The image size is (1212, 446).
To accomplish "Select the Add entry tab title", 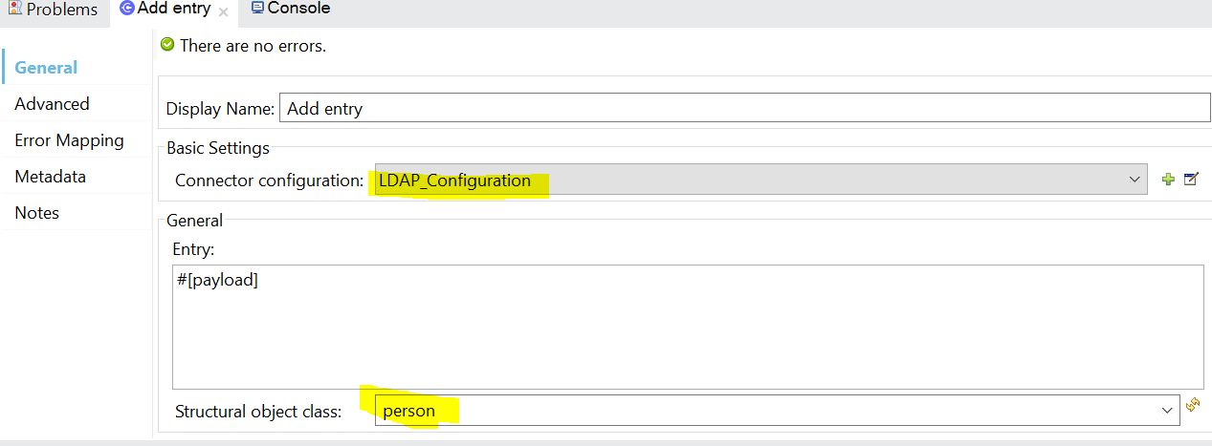I will (174, 10).
